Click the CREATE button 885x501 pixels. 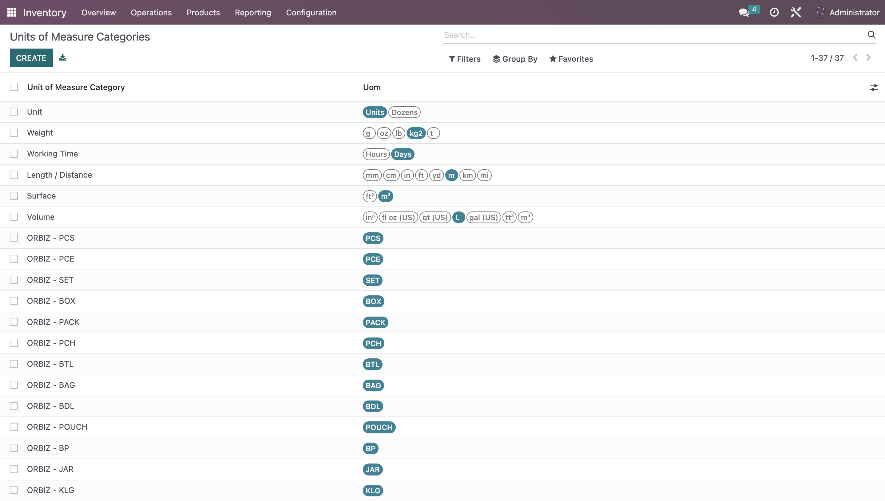pyautogui.click(x=31, y=58)
